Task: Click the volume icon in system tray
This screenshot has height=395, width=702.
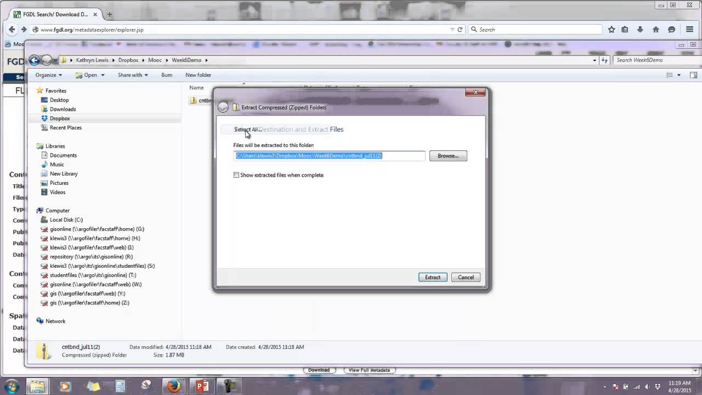Action: pos(648,387)
